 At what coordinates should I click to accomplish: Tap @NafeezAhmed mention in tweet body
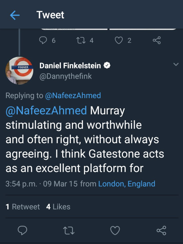pyautogui.click(x=46, y=110)
